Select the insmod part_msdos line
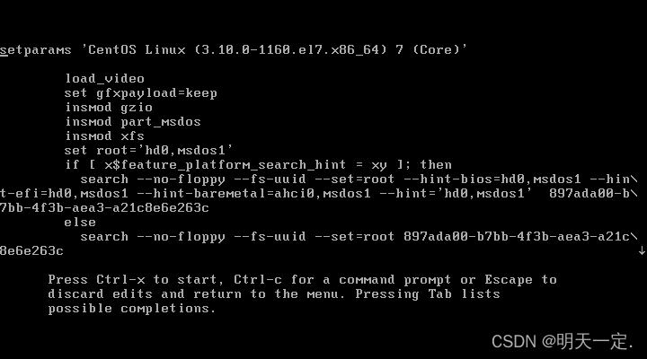Image resolution: width=647 pixels, height=359 pixels. (133, 122)
